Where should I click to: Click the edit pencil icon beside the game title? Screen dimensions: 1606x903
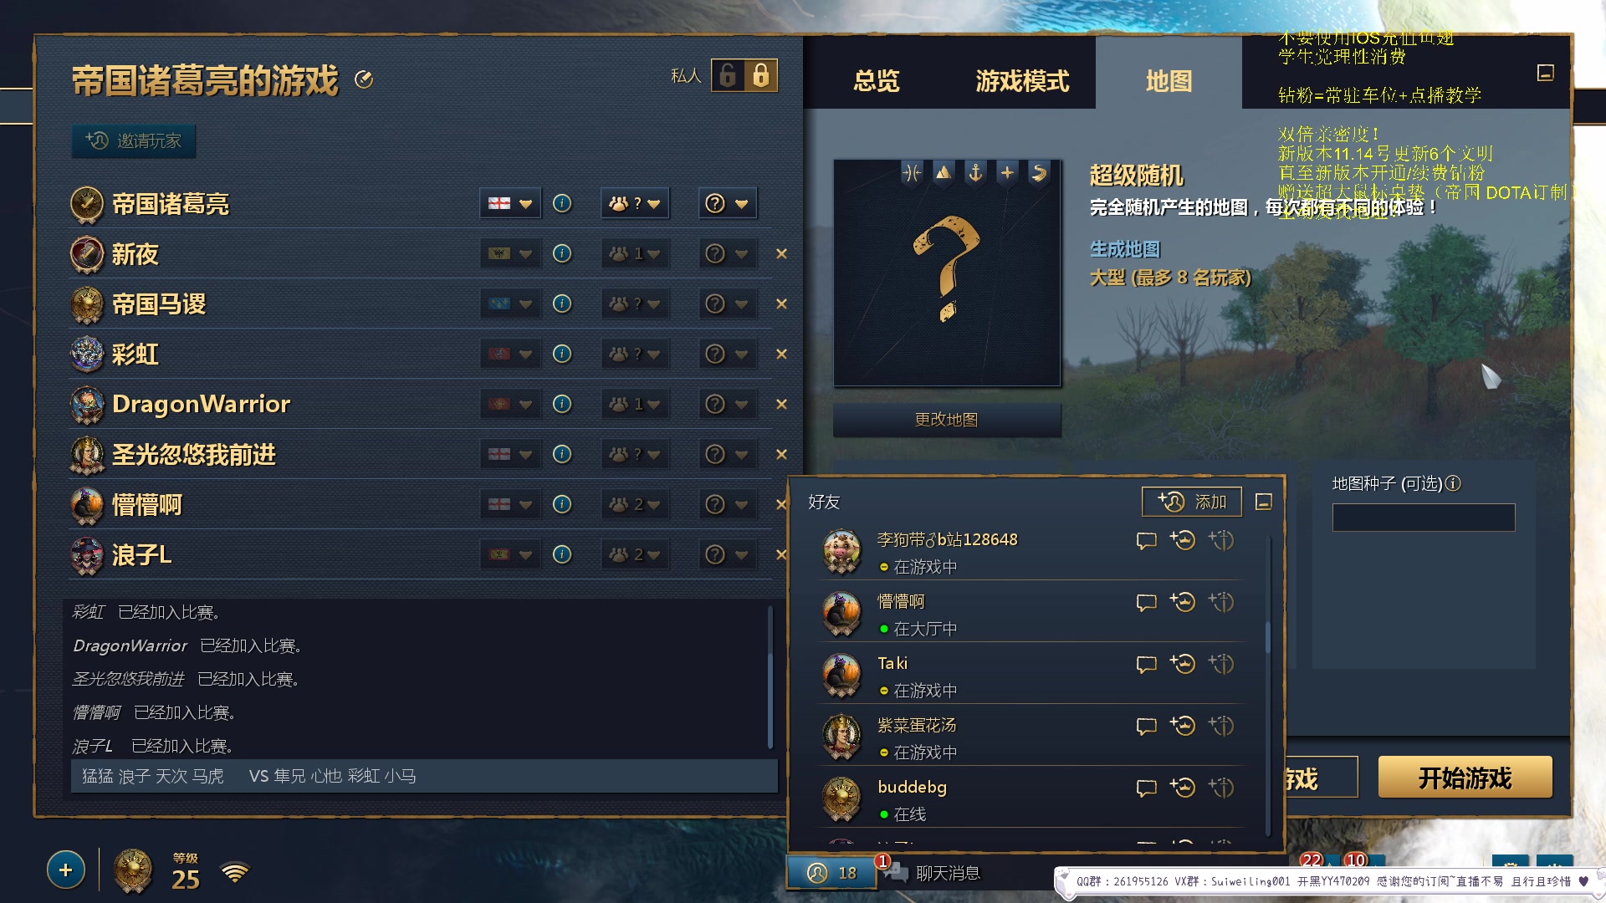[x=364, y=79]
